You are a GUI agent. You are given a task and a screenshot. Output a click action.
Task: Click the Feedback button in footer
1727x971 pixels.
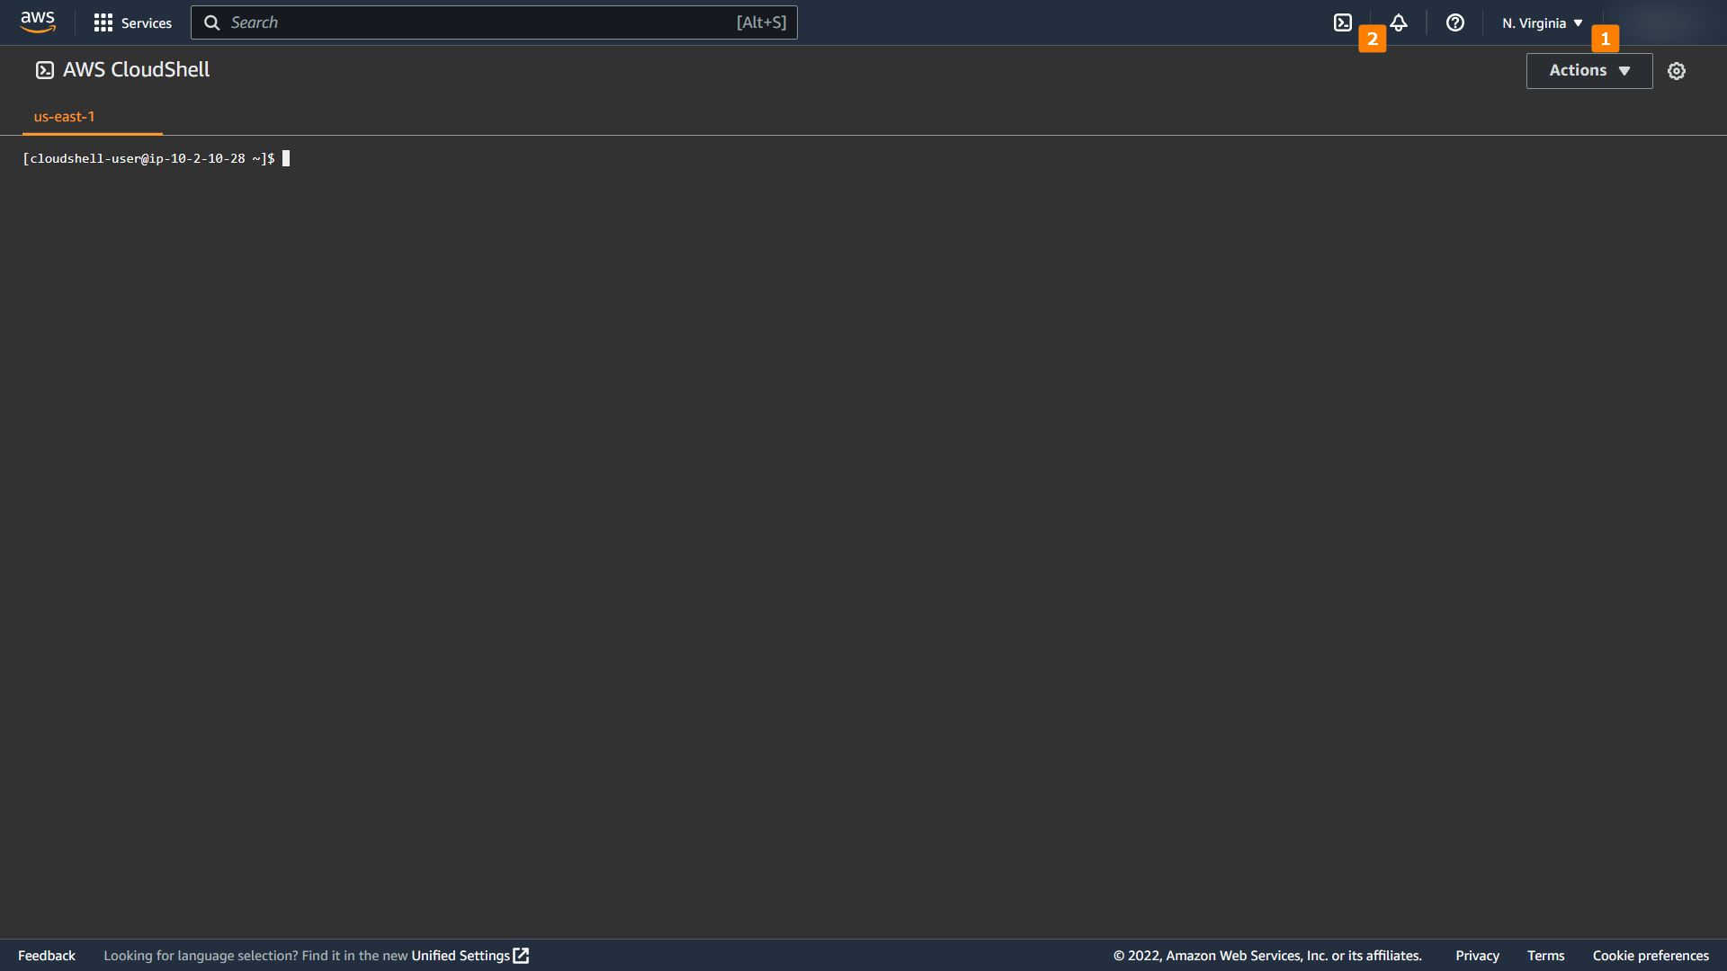click(47, 956)
